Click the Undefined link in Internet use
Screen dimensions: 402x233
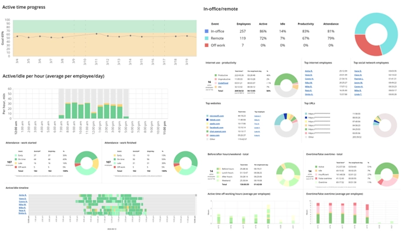223,83
